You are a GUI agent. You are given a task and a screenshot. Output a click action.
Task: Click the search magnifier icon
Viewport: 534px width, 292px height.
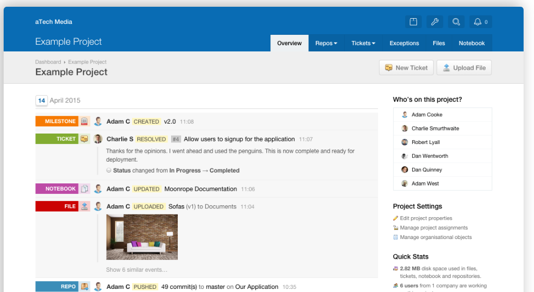[x=456, y=22]
